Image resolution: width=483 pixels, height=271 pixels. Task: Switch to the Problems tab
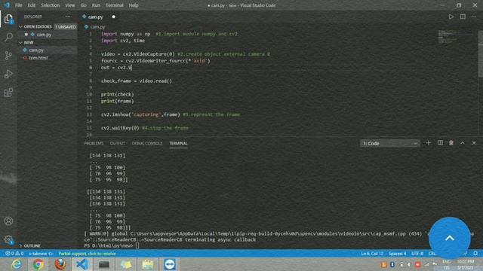pos(94,143)
